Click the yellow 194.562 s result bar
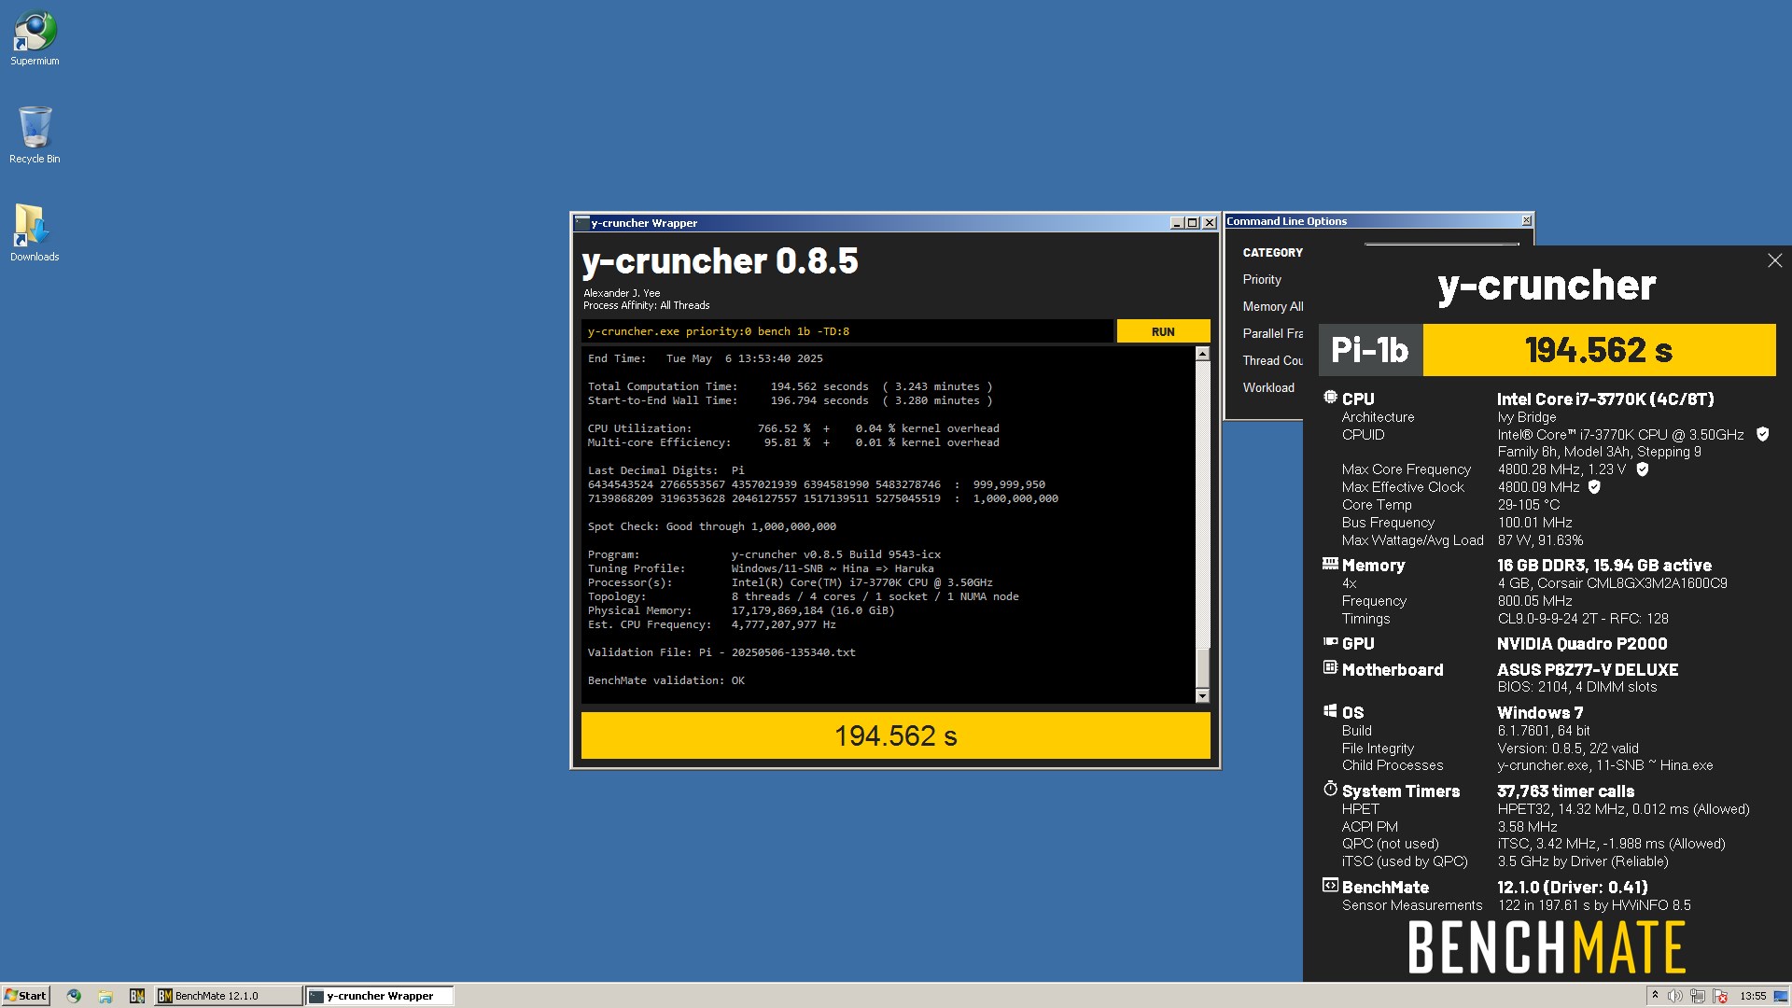Viewport: 1792px width, 1008px height. tap(895, 735)
